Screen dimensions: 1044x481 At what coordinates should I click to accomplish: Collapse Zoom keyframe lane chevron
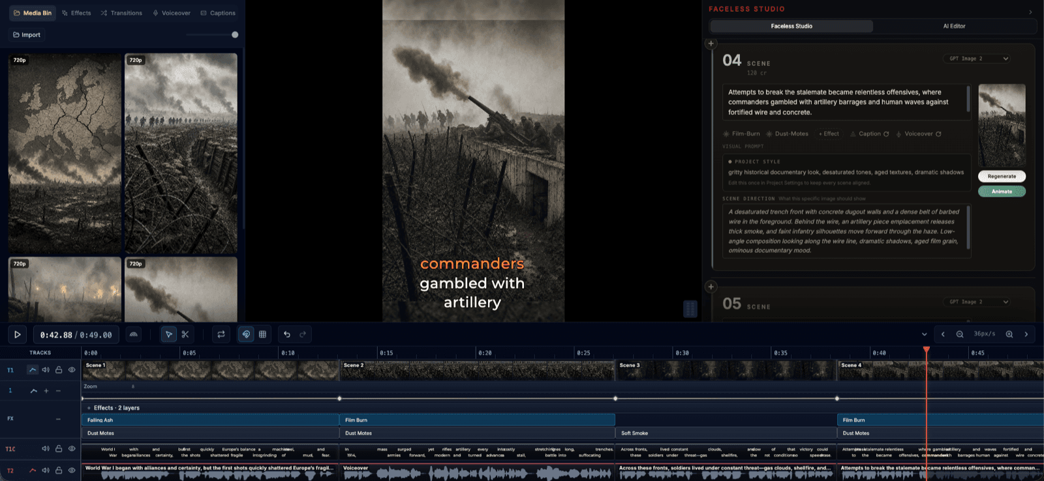34,391
